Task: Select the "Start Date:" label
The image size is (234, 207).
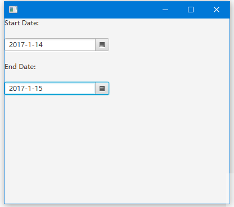Action: (22, 23)
